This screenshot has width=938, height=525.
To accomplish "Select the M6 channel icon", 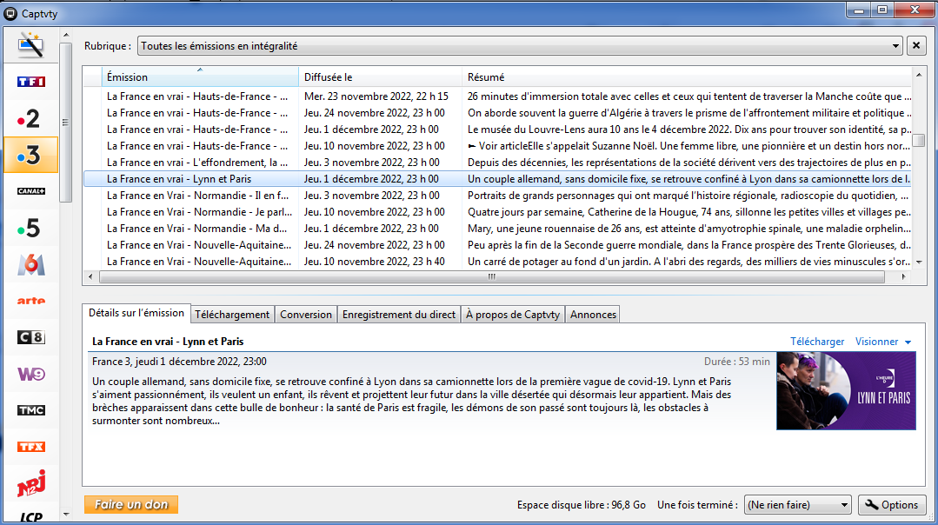I will 31,264.
